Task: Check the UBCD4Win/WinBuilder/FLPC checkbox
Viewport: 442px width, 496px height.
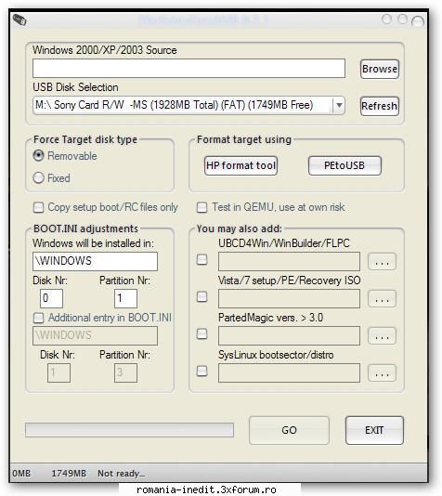Action: coord(201,260)
